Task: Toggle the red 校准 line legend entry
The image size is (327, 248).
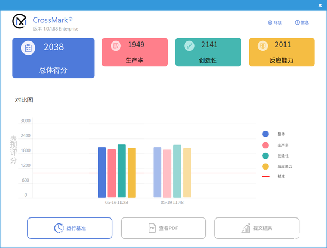Action: coord(273,176)
